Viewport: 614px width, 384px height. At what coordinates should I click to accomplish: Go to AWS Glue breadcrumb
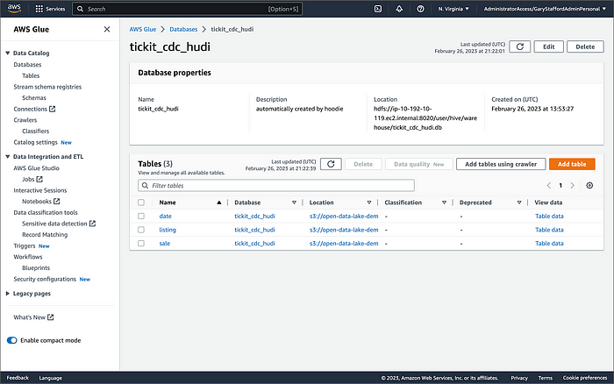[142, 29]
